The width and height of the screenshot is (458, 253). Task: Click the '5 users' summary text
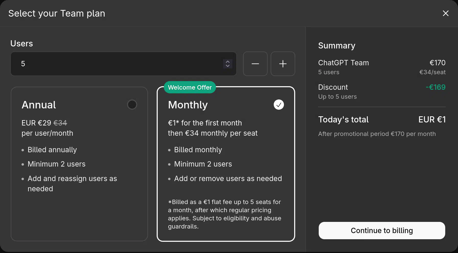[329, 72]
